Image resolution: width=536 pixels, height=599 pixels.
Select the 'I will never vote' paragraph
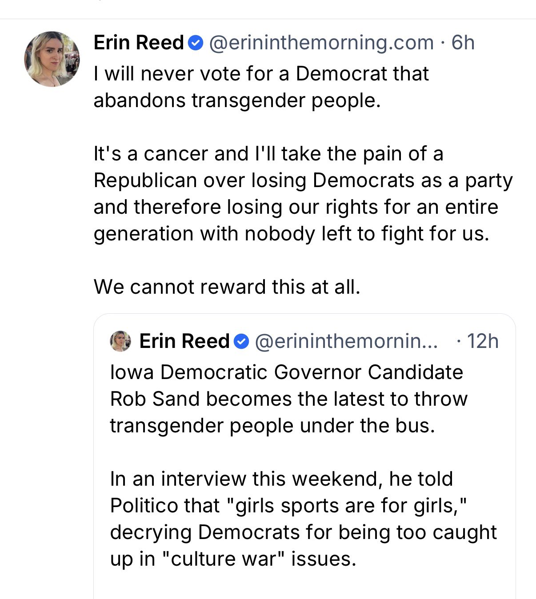click(x=261, y=87)
